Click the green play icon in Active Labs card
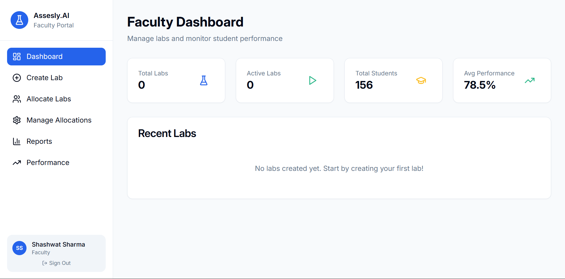 312,80
